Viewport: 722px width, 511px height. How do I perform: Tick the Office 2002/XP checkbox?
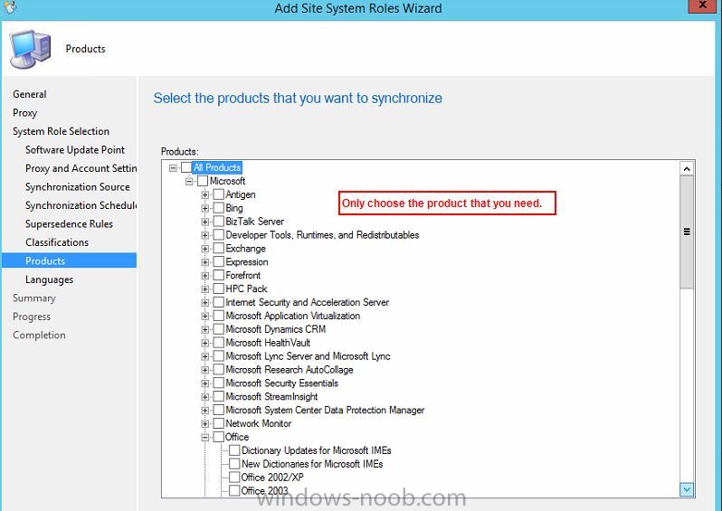point(234,477)
